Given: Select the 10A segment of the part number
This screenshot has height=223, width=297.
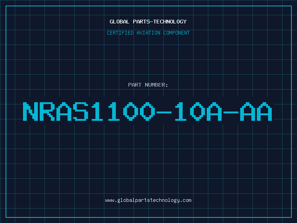Looking at the screenshot, I should click(198, 111).
